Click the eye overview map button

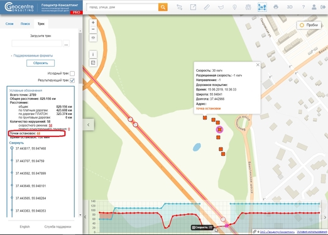93,38
